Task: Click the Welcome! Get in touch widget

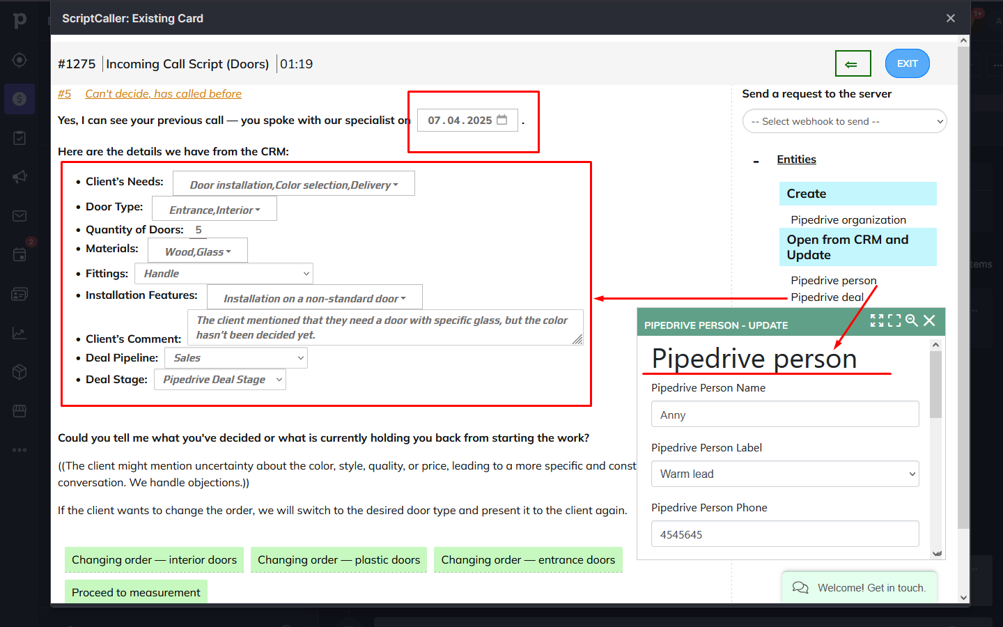Action: (x=860, y=587)
